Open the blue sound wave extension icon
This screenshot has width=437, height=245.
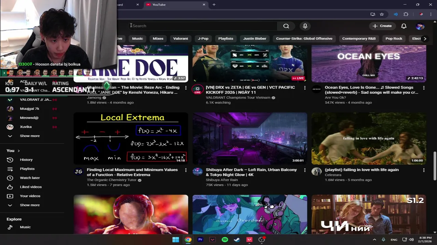[x=396, y=14]
